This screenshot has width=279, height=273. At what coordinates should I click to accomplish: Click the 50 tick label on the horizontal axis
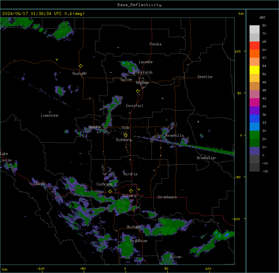tap(166, 268)
